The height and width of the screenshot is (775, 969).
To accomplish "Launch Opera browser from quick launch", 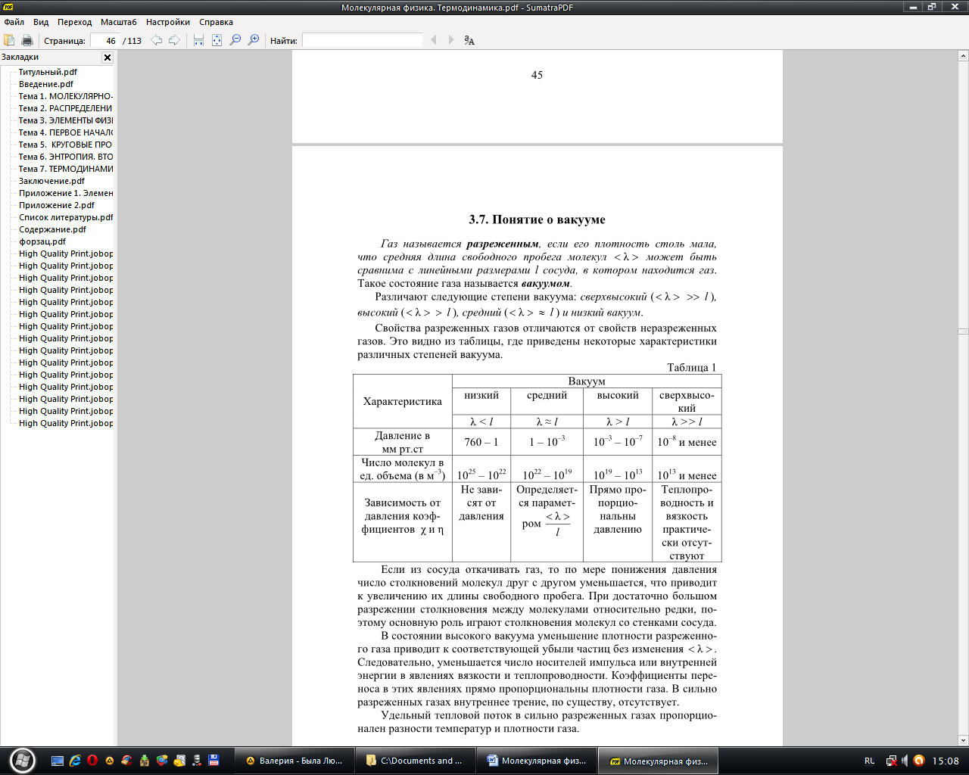I will [92, 761].
